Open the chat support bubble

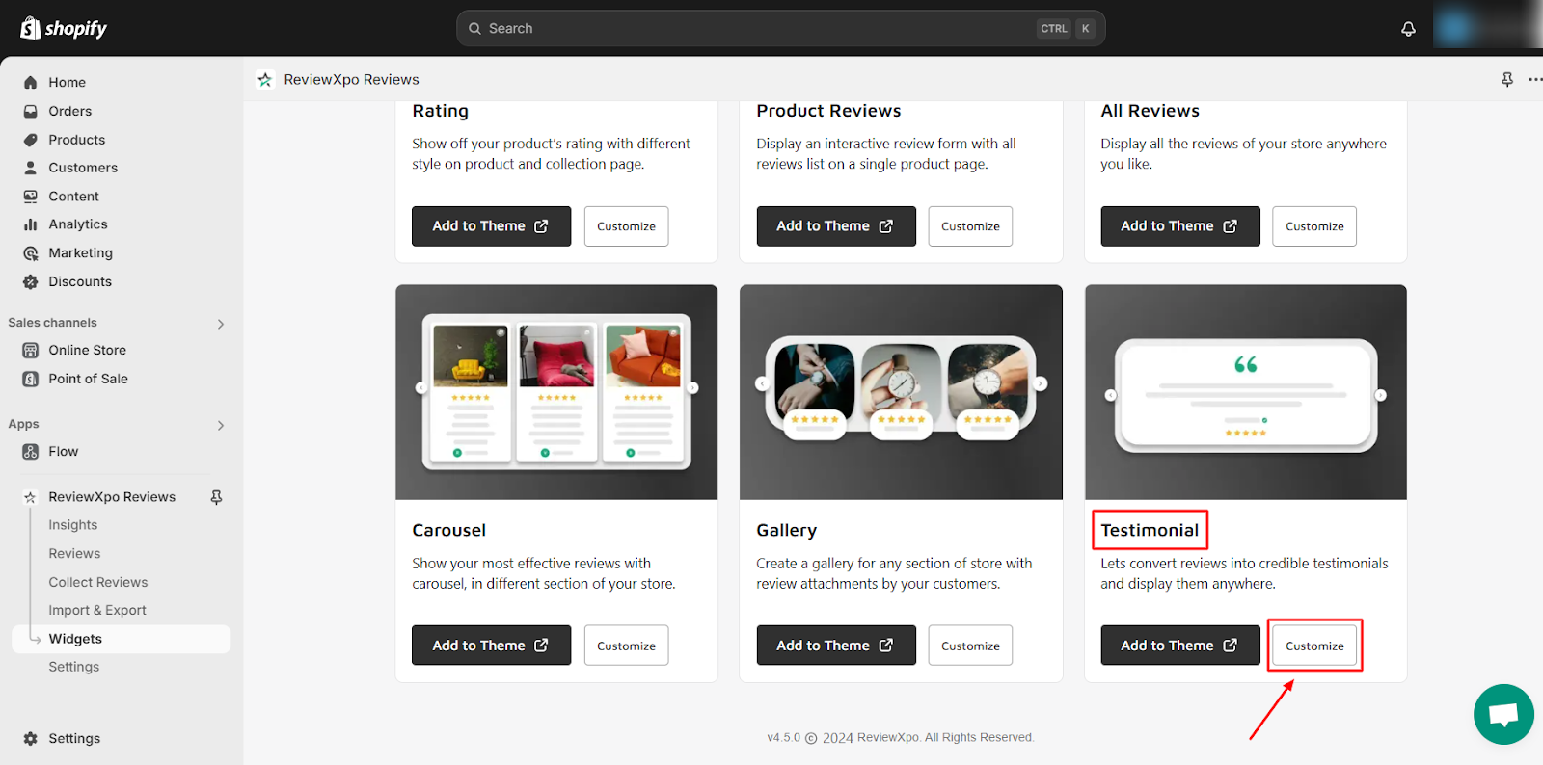[1503, 714]
